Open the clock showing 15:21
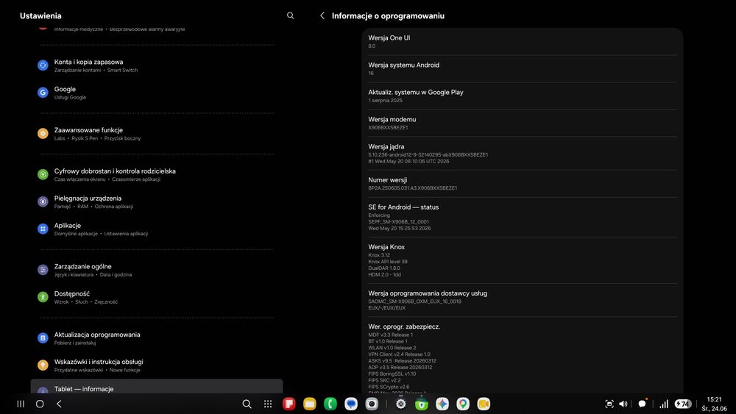This screenshot has height=414, width=736. click(x=715, y=399)
